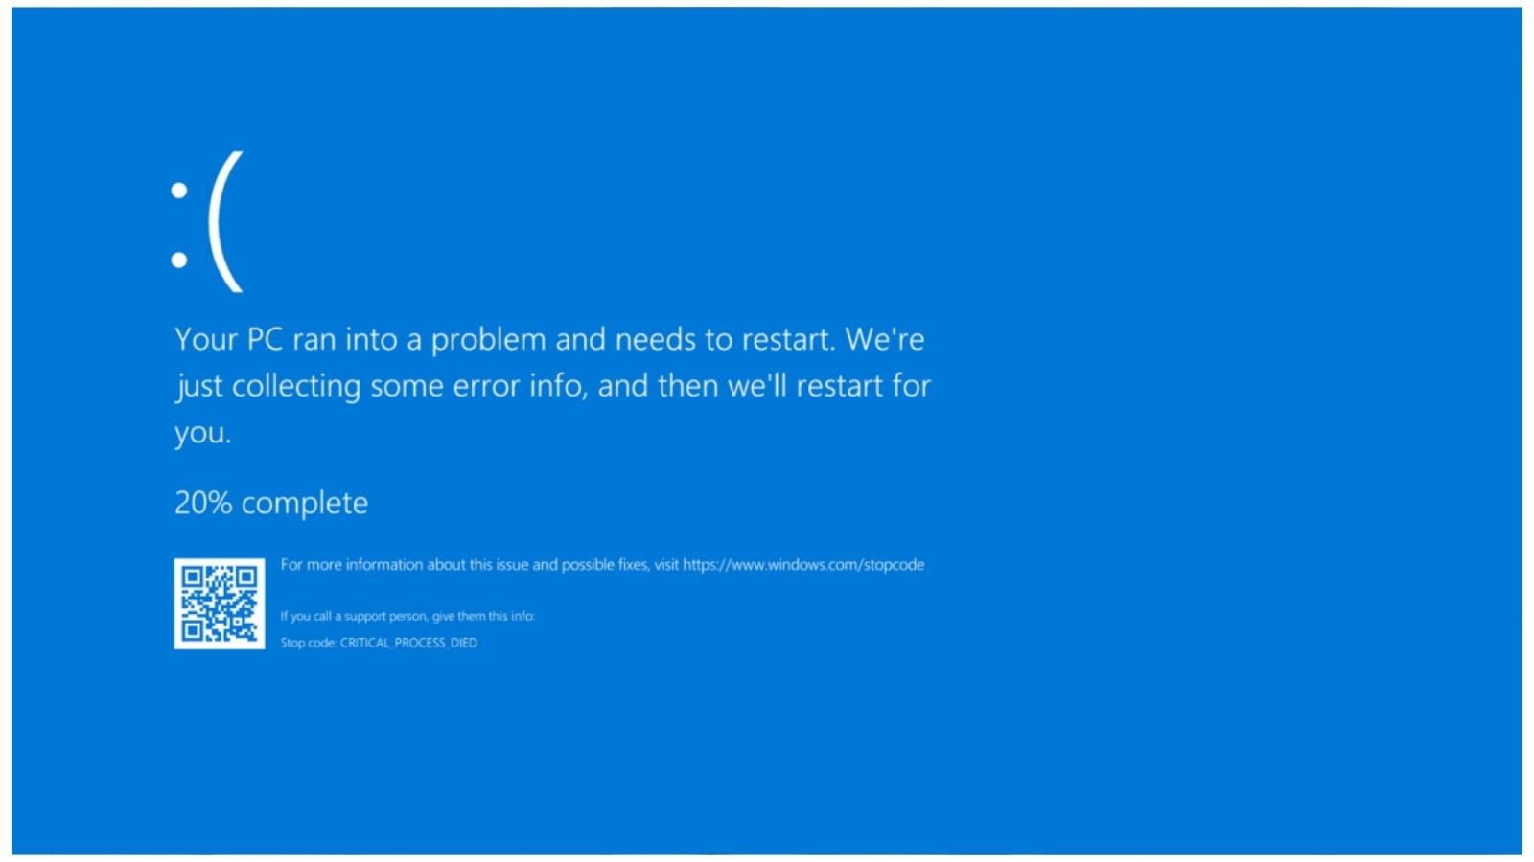Click the lower dot of the sad face
The height and width of the screenshot is (862, 1534).
(x=179, y=260)
